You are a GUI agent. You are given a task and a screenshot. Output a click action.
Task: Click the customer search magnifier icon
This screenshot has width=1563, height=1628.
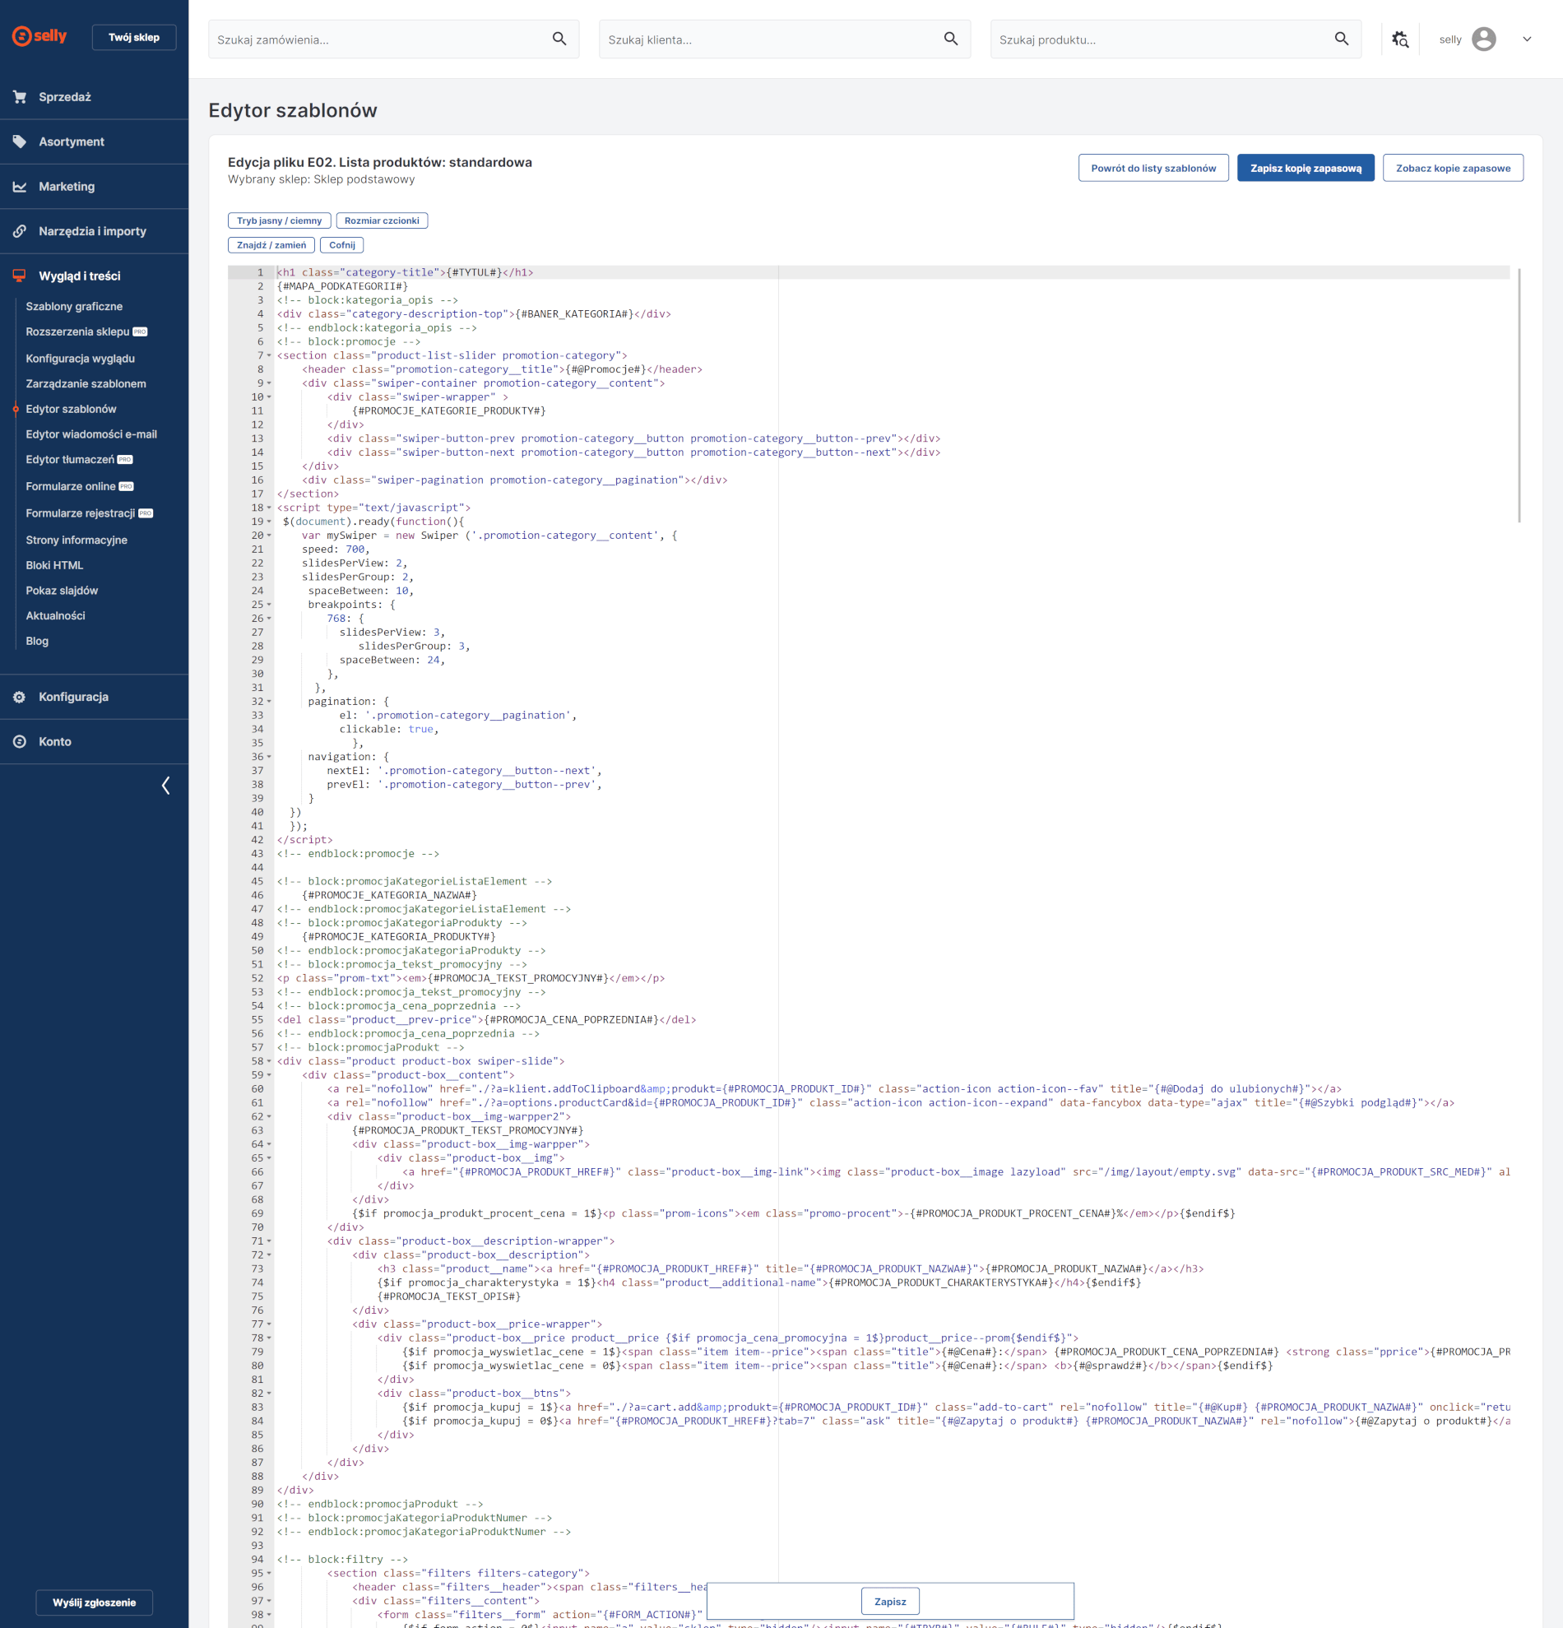[951, 39]
